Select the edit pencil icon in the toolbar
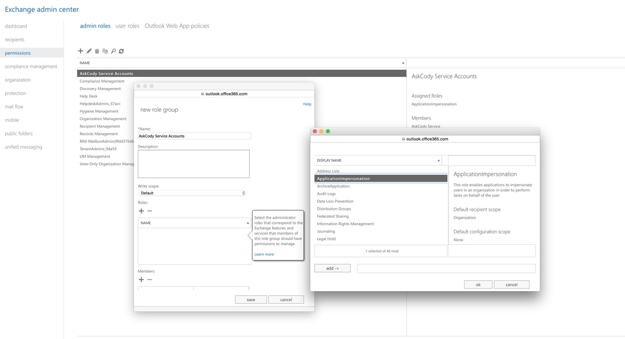Image resolution: width=625 pixels, height=339 pixels. 89,51
